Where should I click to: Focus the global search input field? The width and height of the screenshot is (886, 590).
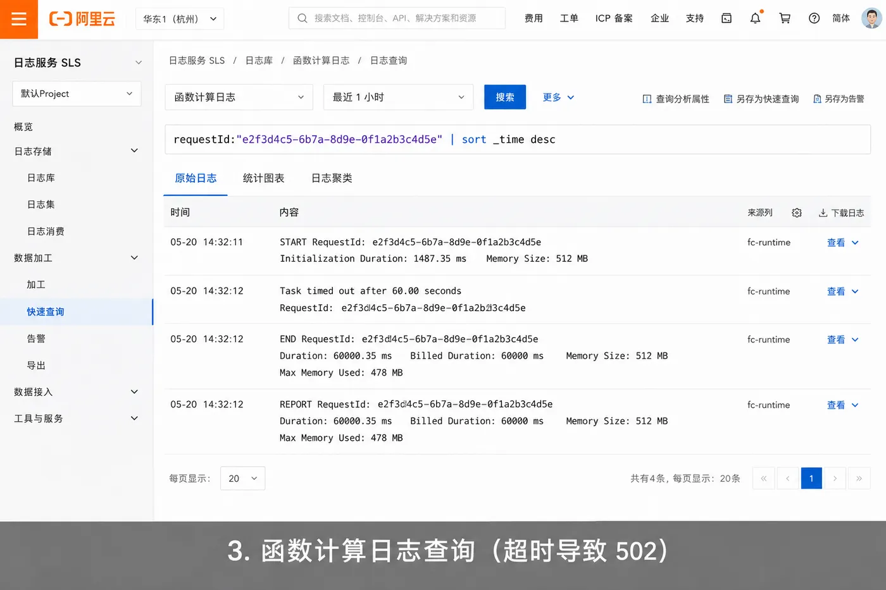(397, 18)
